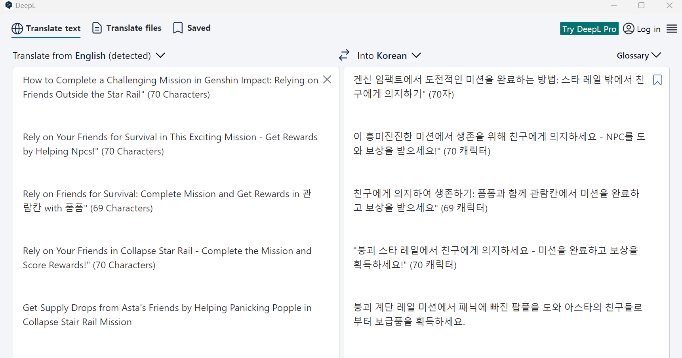The height and width of the screenshot is (358, 682).
Task: Open the Glossary dropdown
Action: [x=639, y=55]
